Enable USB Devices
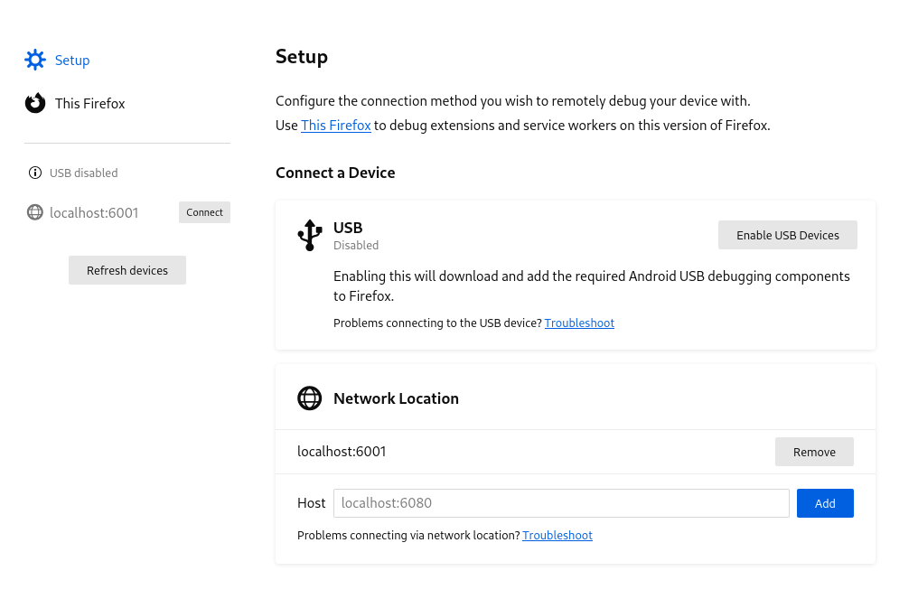This screenshot has height=599, width=918. tap(787, 235)
